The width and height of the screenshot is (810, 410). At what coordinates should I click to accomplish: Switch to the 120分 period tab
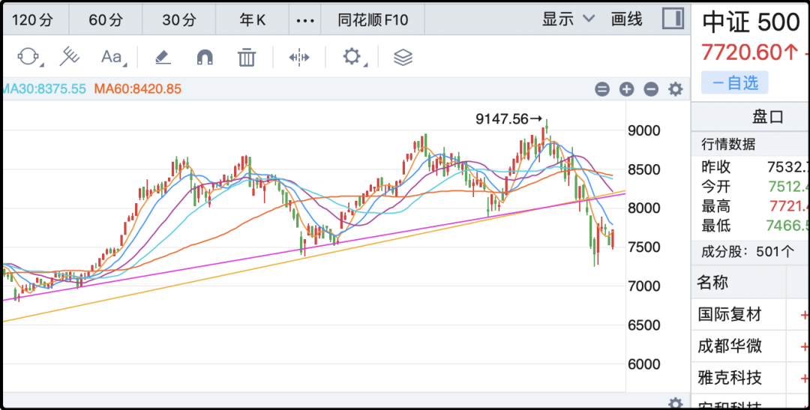pos(32,19)
